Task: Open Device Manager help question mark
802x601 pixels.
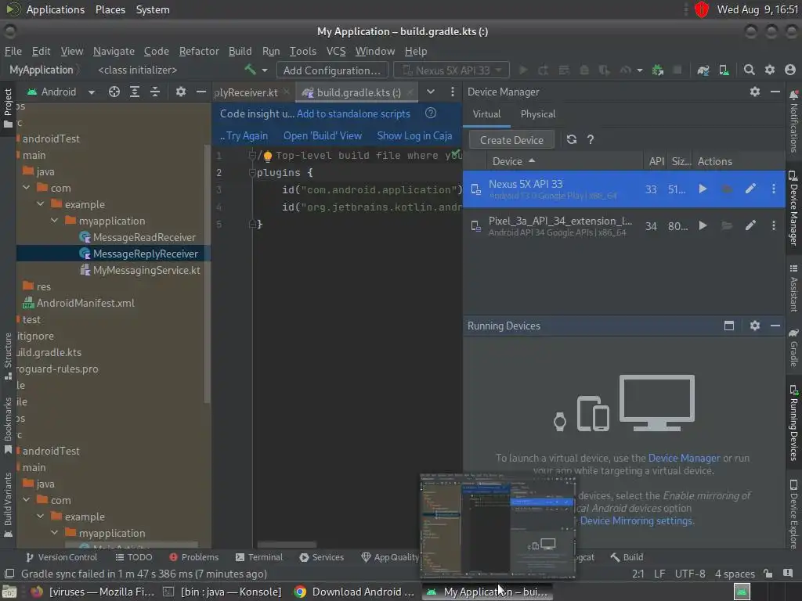Action: coord(591,139)
